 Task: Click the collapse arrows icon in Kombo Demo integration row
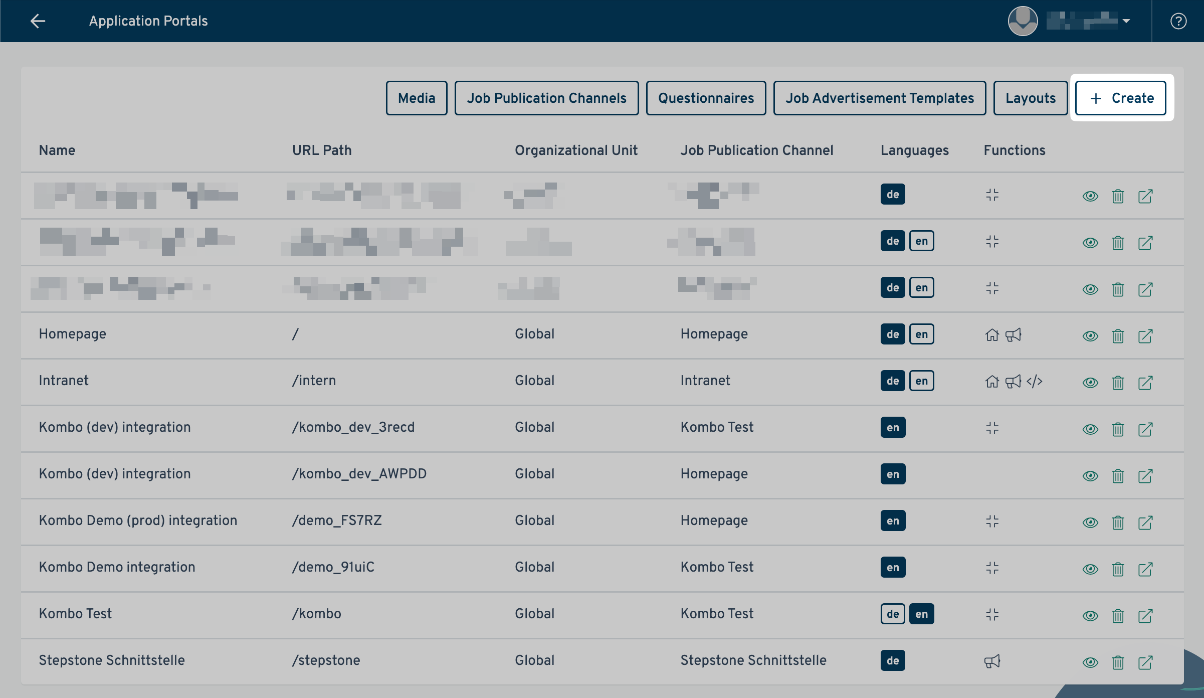[x=992, y=568]
